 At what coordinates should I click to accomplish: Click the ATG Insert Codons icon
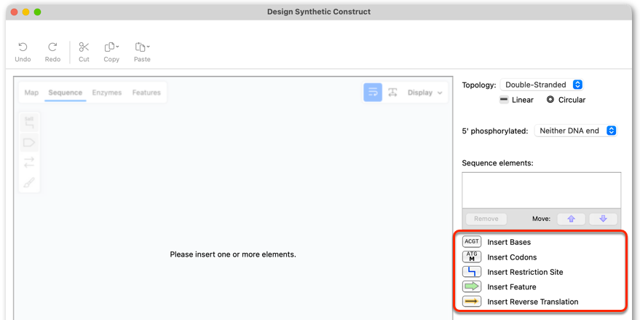point(472,257)
